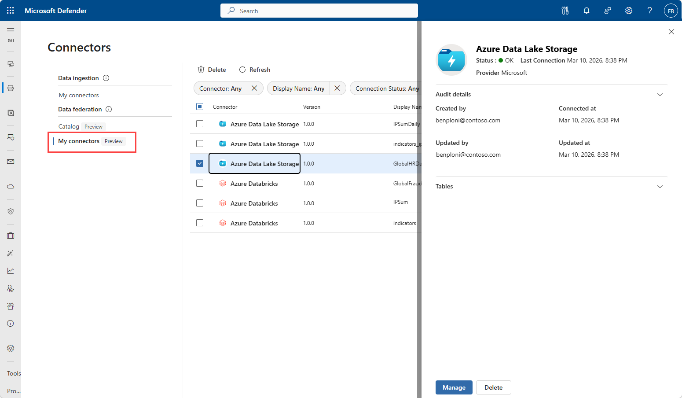Viewport: 682px width, 398px height.
Task: Open the app launcher waffle icon
Action: click(11, 11)
